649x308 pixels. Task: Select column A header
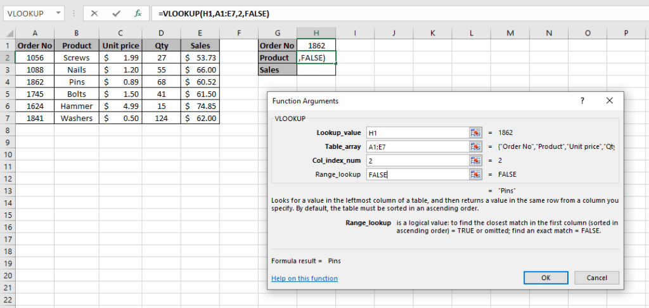coord(35,34)
